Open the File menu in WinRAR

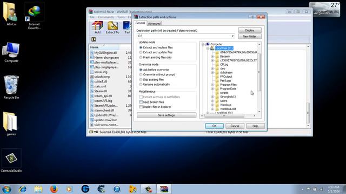point(92,17)
